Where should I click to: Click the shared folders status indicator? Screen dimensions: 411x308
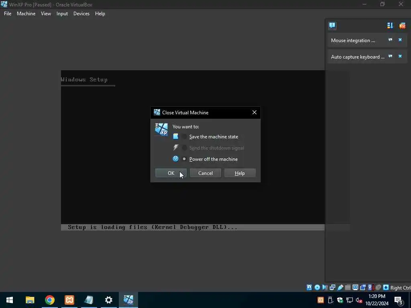pyautogui.click(x=348, y=287)
